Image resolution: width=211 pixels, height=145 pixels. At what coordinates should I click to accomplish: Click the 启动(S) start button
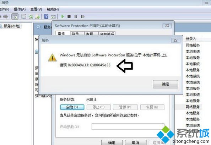tap(72, 107)
